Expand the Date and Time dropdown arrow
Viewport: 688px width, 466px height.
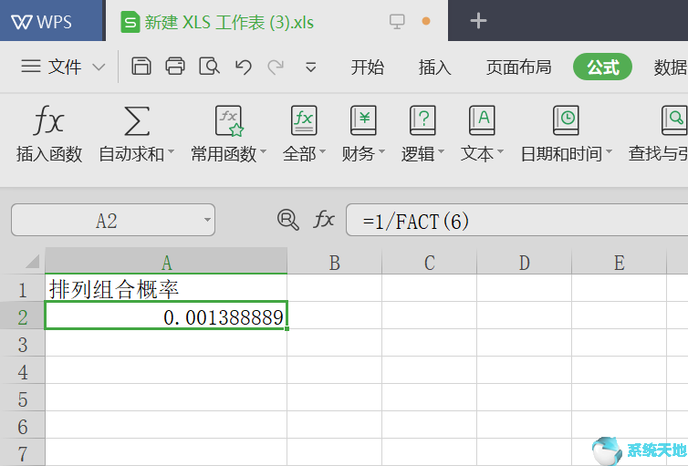coord(609,151)
